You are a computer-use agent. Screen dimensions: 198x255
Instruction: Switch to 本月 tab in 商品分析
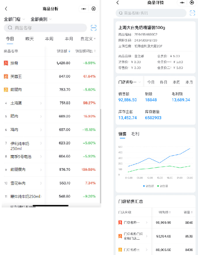69,39
